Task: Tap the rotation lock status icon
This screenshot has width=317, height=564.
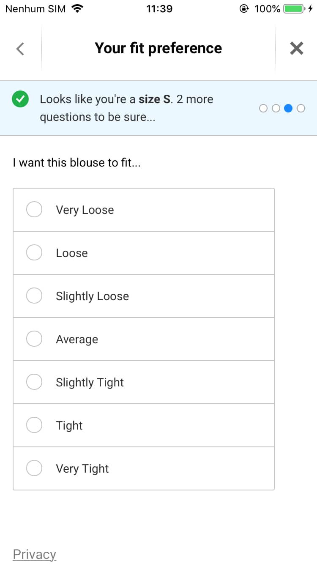Action: [x=244, y=8]
